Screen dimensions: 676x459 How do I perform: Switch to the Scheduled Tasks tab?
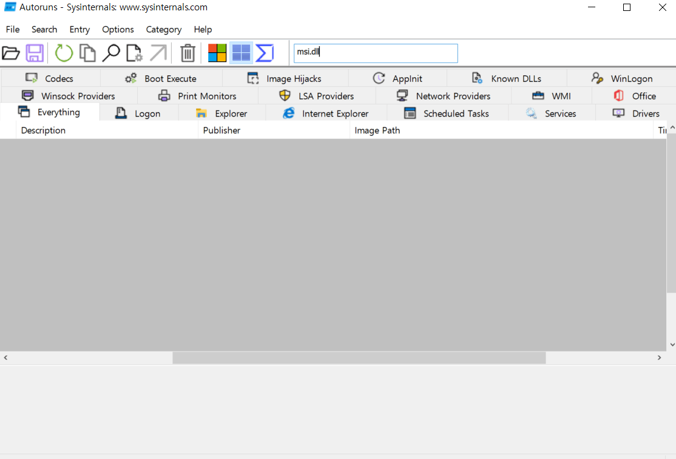pos(447,114)
